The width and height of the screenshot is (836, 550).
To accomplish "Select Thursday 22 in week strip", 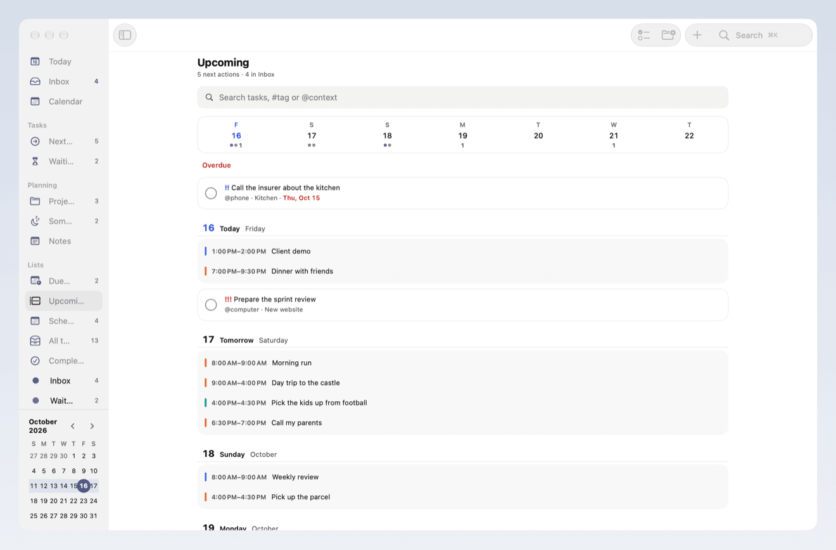I will (689, 135).
